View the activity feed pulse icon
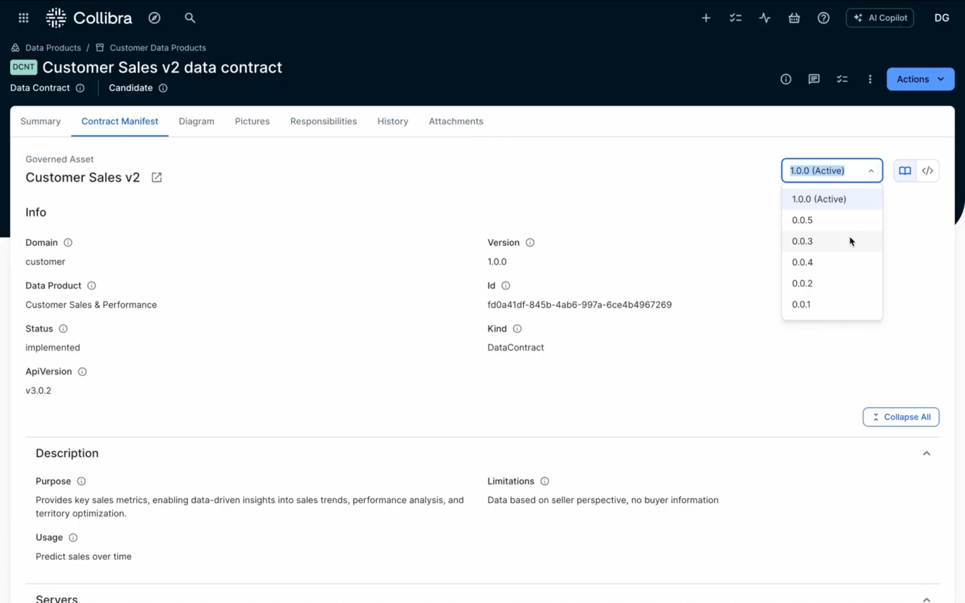The height and width of the screenshot is (603, 965). point(765,17)
